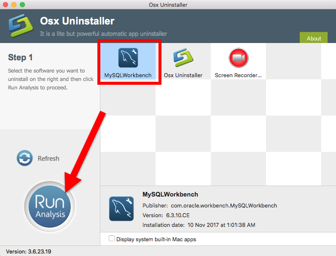The width and height of the screenshot is (336, 256).
Task: Click the Step 1 heading
Action: click(x=20, y=57)
